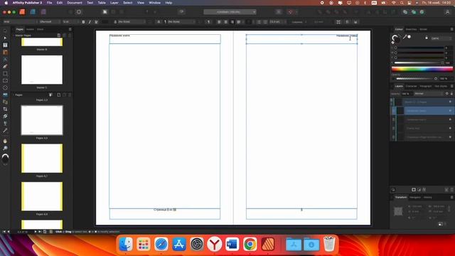Open the paragraph style No Style dropdown
The height and width of the screenshot is (256, 455).
(x=182, y=22)
